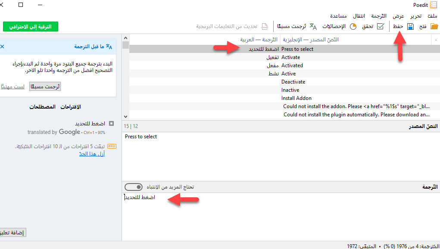Open the انتقال menu
440x249 pixels.
click(359, 16)
